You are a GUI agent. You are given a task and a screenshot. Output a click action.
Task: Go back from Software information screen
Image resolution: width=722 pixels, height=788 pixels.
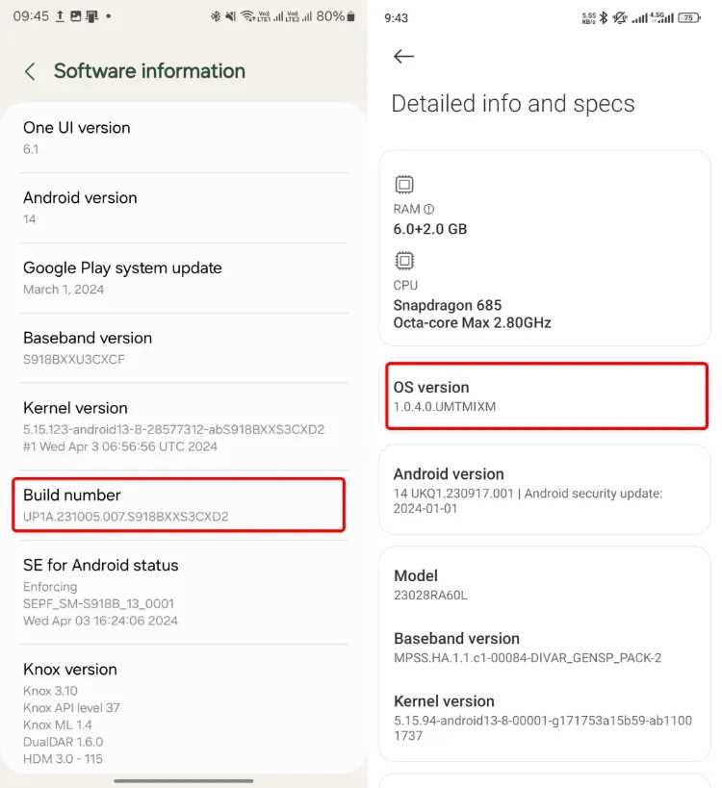30,71
